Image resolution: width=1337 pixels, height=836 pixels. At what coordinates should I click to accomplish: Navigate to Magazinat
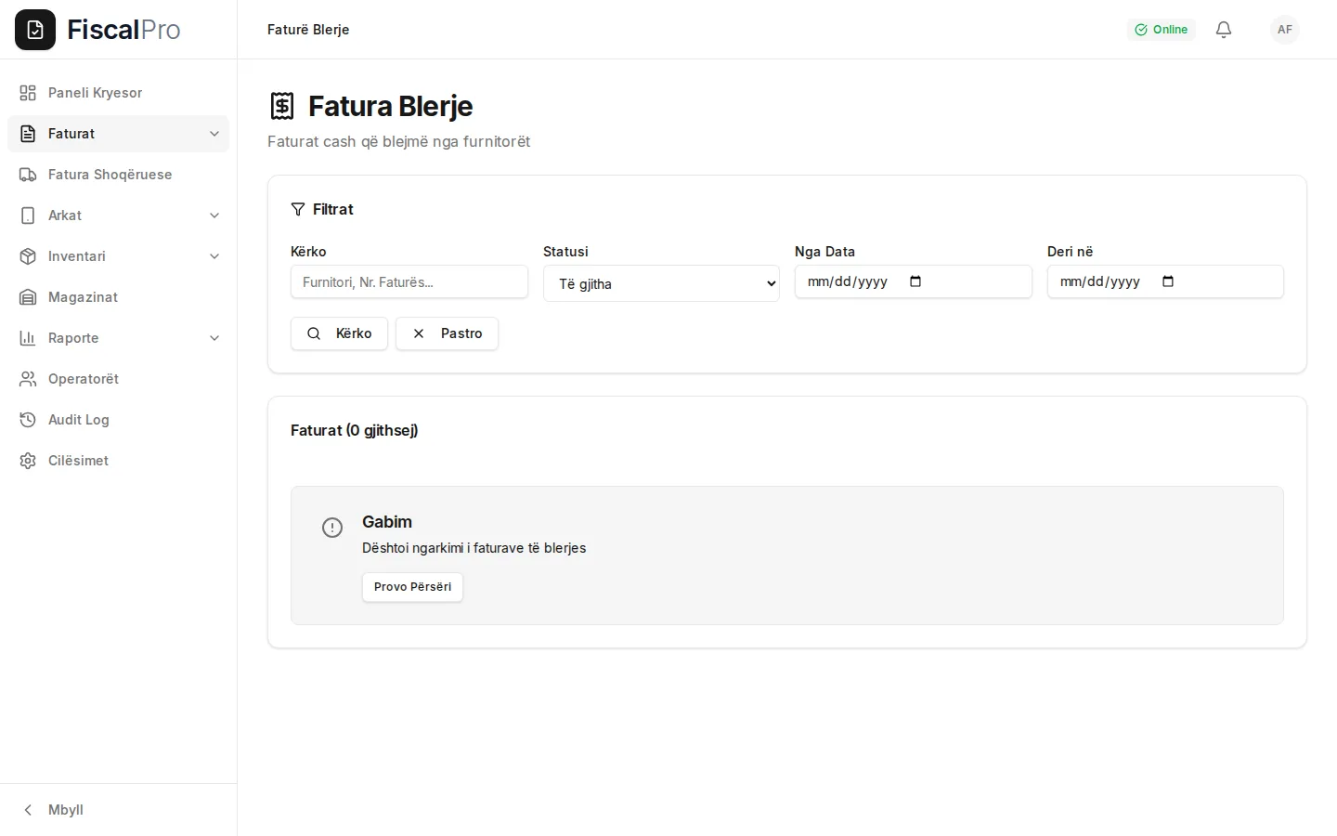pyautogui.click(x=118, y=297)
